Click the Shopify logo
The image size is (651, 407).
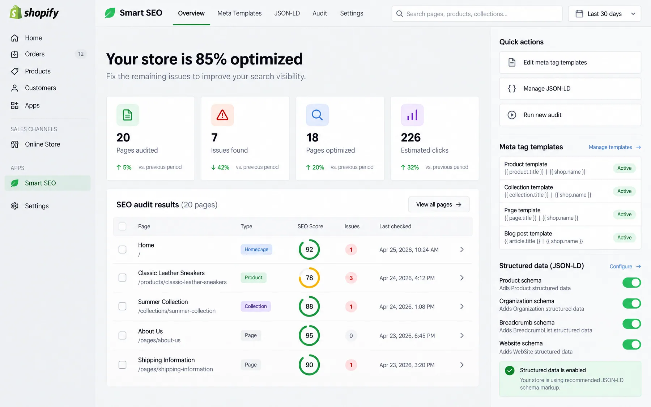pos(34,13)
